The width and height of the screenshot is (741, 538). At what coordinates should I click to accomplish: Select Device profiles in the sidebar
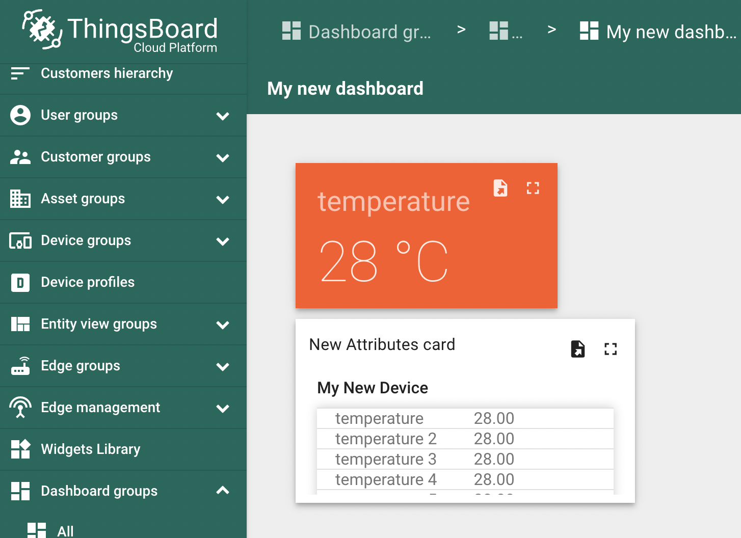click(x=87, y=282)
